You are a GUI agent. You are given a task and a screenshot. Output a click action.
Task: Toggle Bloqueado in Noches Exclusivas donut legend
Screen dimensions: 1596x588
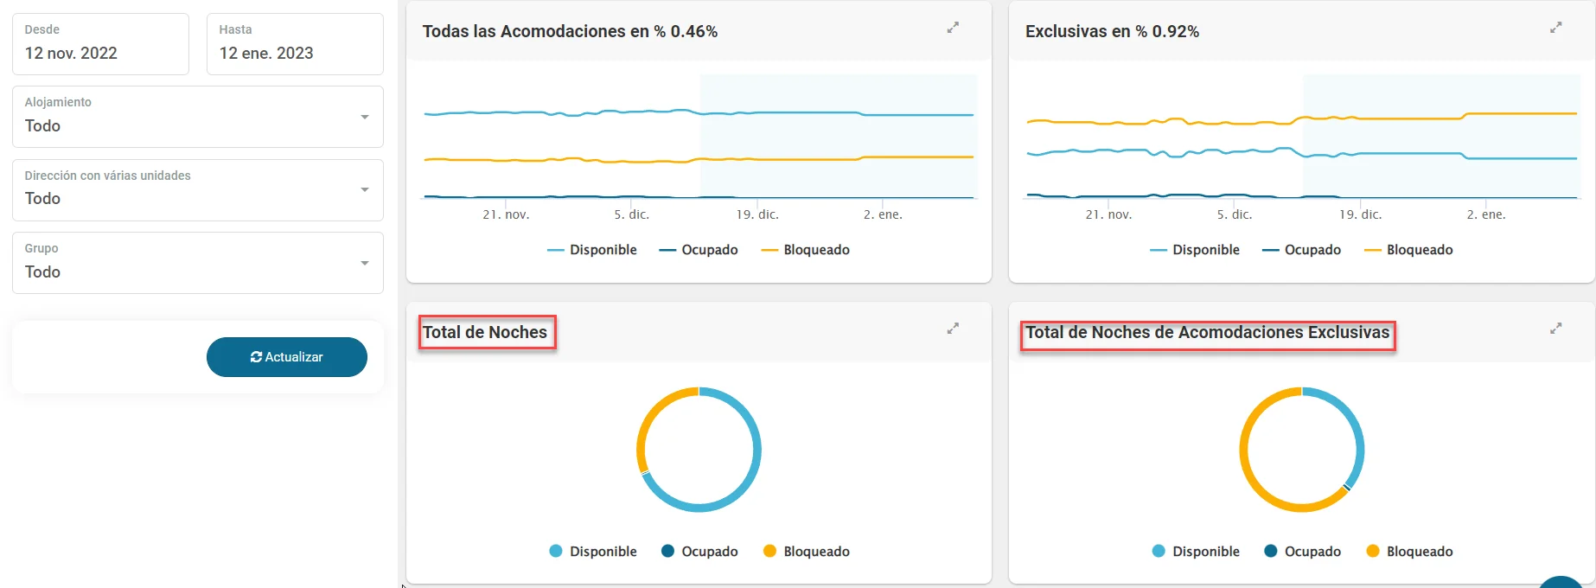(1409, 552)
